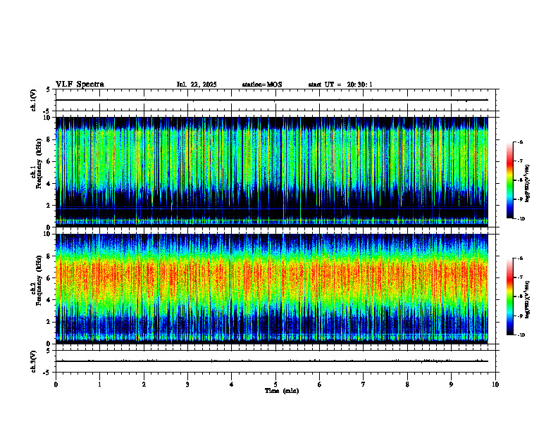Click the "Time (min)" x-axis label
This screenshot has width=558, height=431.
coord(282,391)
